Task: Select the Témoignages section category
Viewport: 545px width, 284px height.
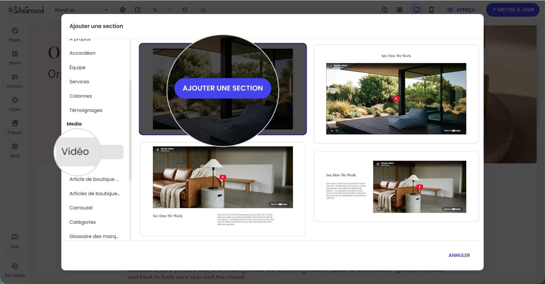Action: point(86,110)
